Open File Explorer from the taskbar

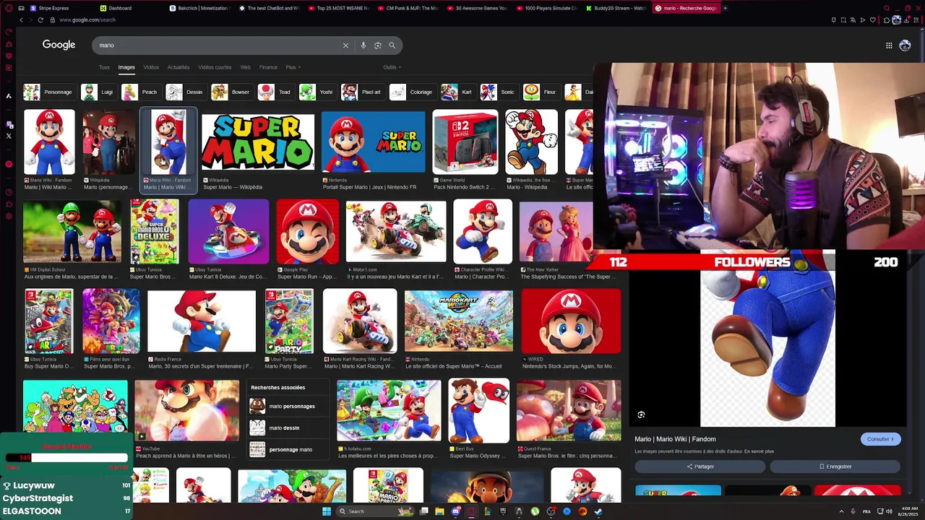[439, 511]
